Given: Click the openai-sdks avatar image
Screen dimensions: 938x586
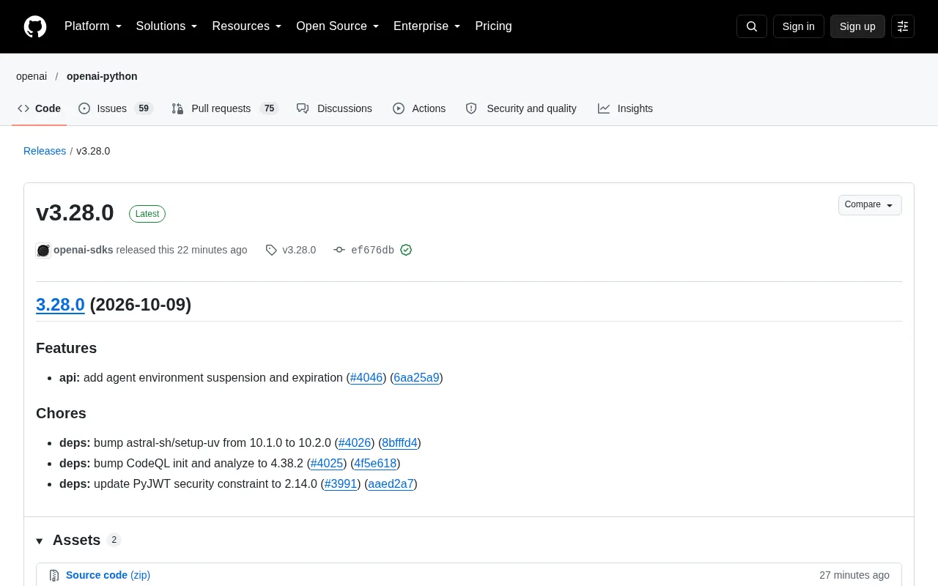Looking at the screenshot, I should 43,251.
